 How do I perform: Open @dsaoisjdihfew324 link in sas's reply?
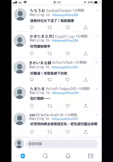click(x=65, y=119)
